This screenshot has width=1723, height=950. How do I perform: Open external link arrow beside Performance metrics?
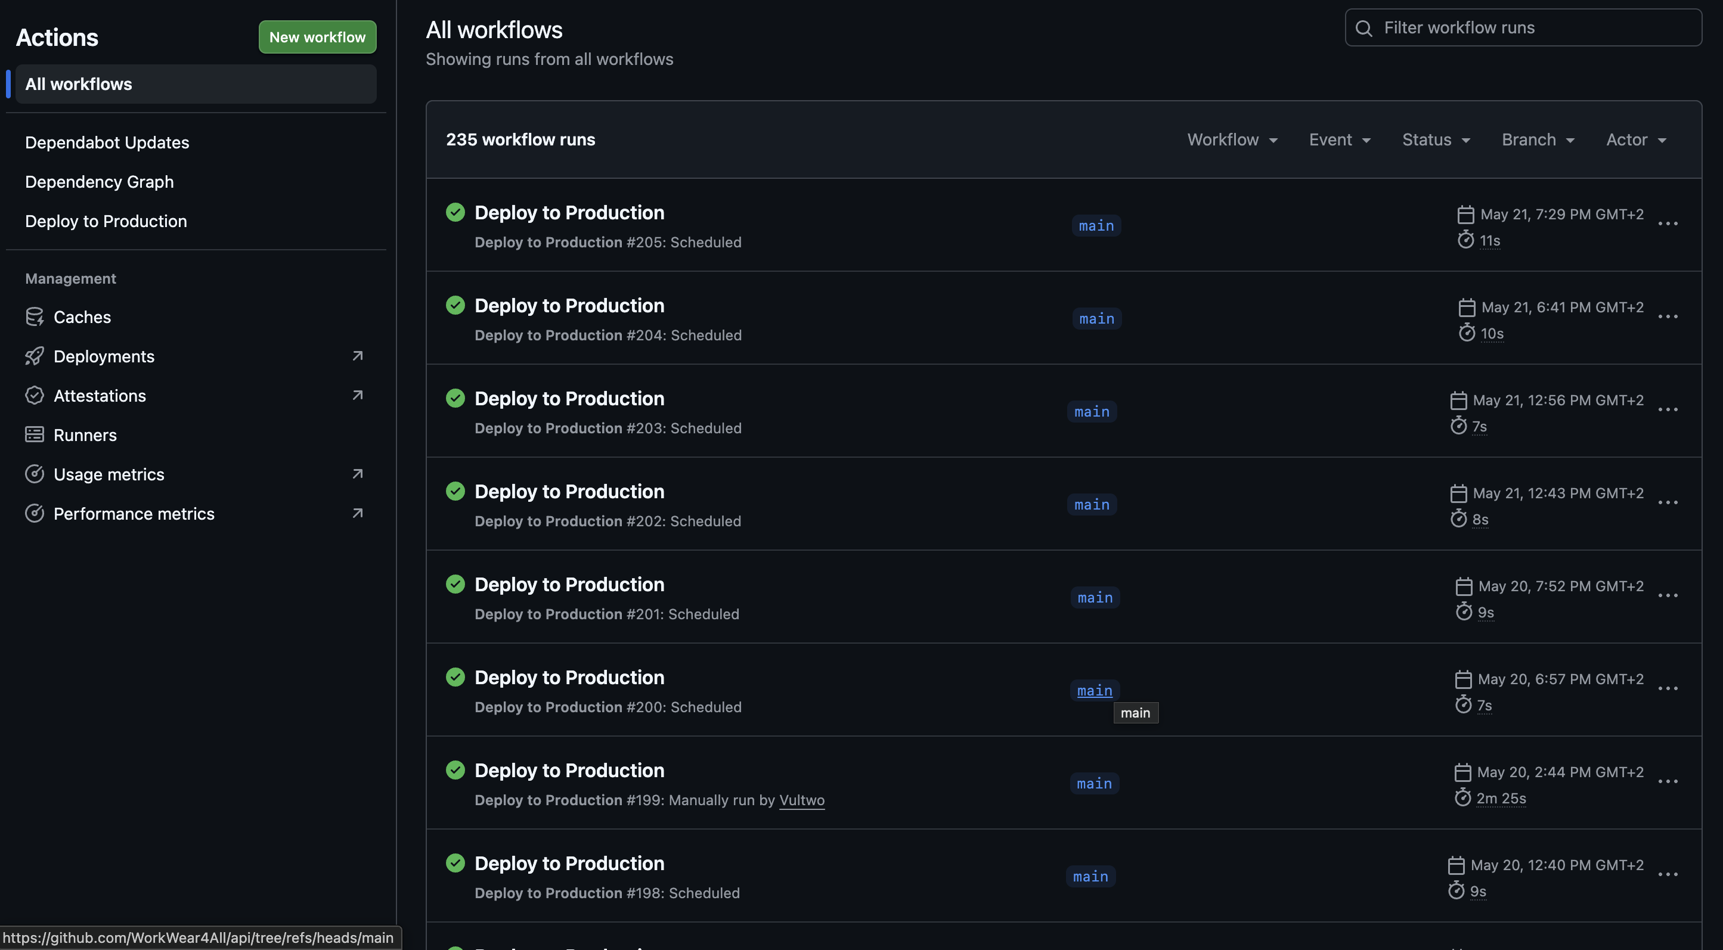(x=358, y=514)
